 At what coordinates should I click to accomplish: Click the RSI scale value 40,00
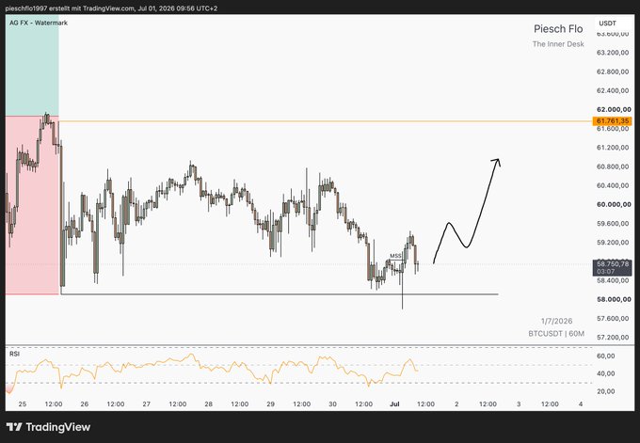[606, 373]
